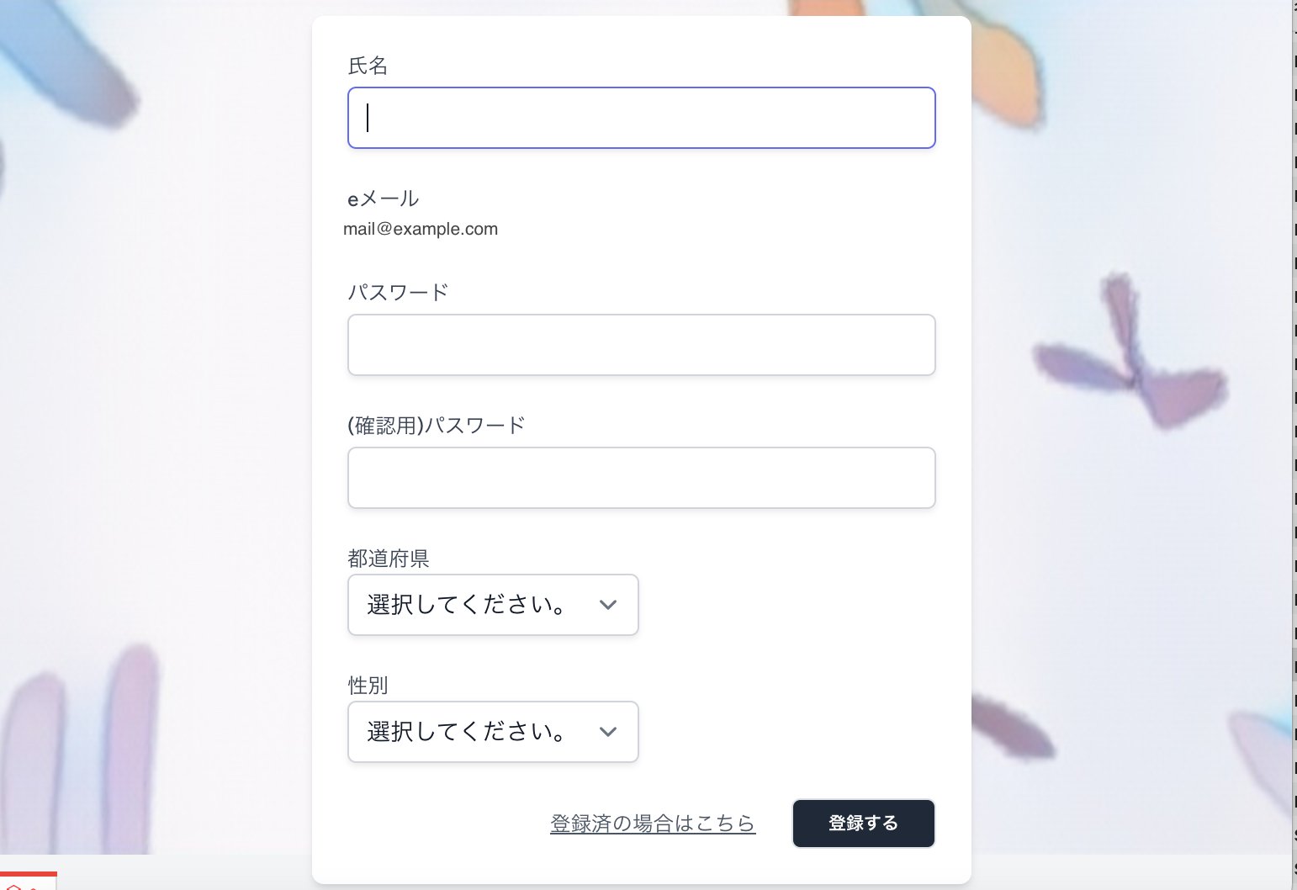This screenshot has width=1297, height=890.
Task: Open the 都道府県 prefecture dropdown
Action: [493, 605]
